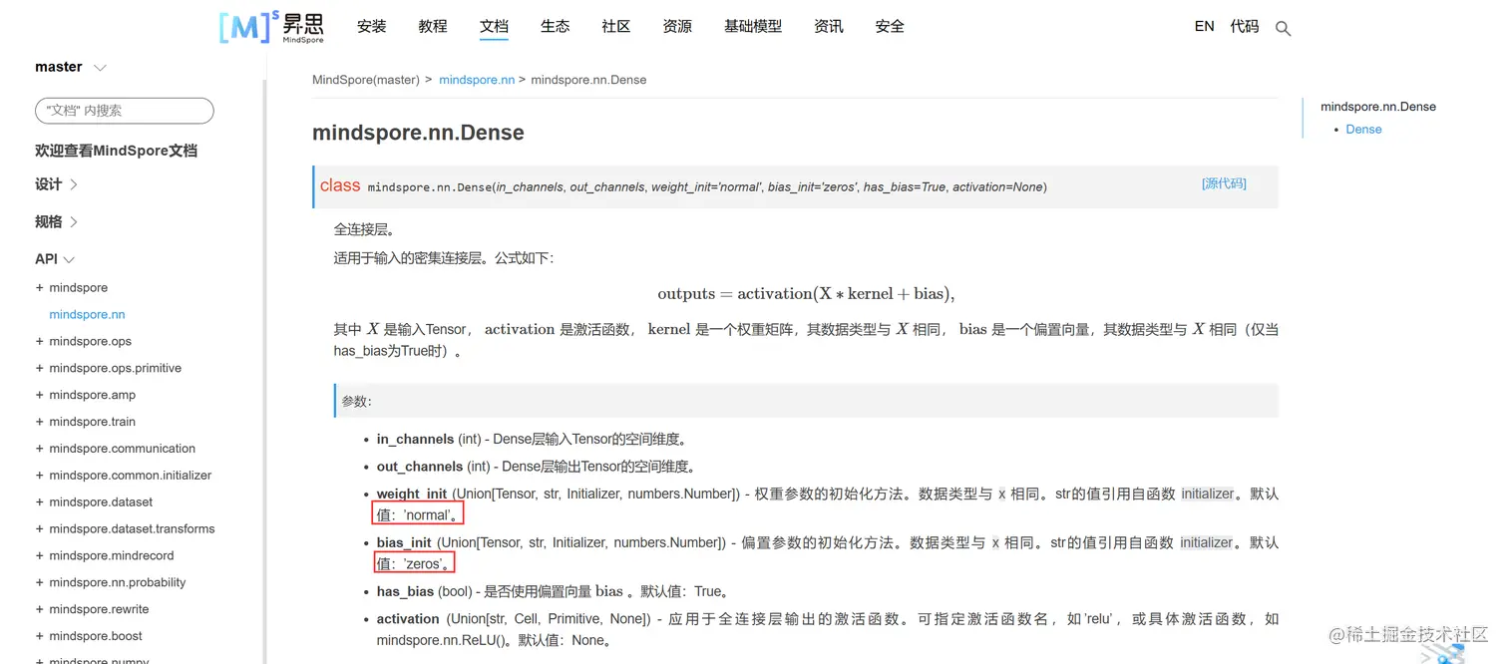This screenshot has width=1508, height=664.
Task: Expand mindspore.ops.primitive tree item
Action: click(40, 368)
